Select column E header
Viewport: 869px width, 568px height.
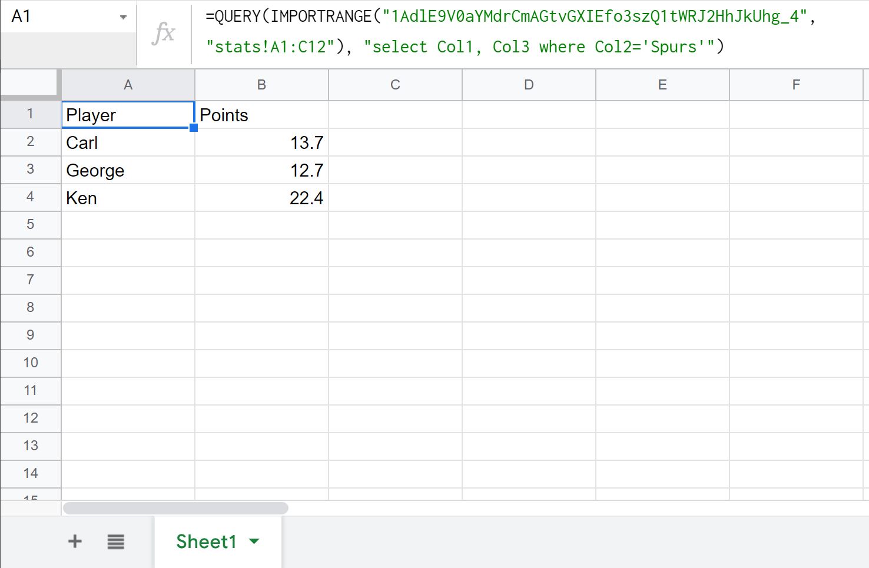(663, 85)
